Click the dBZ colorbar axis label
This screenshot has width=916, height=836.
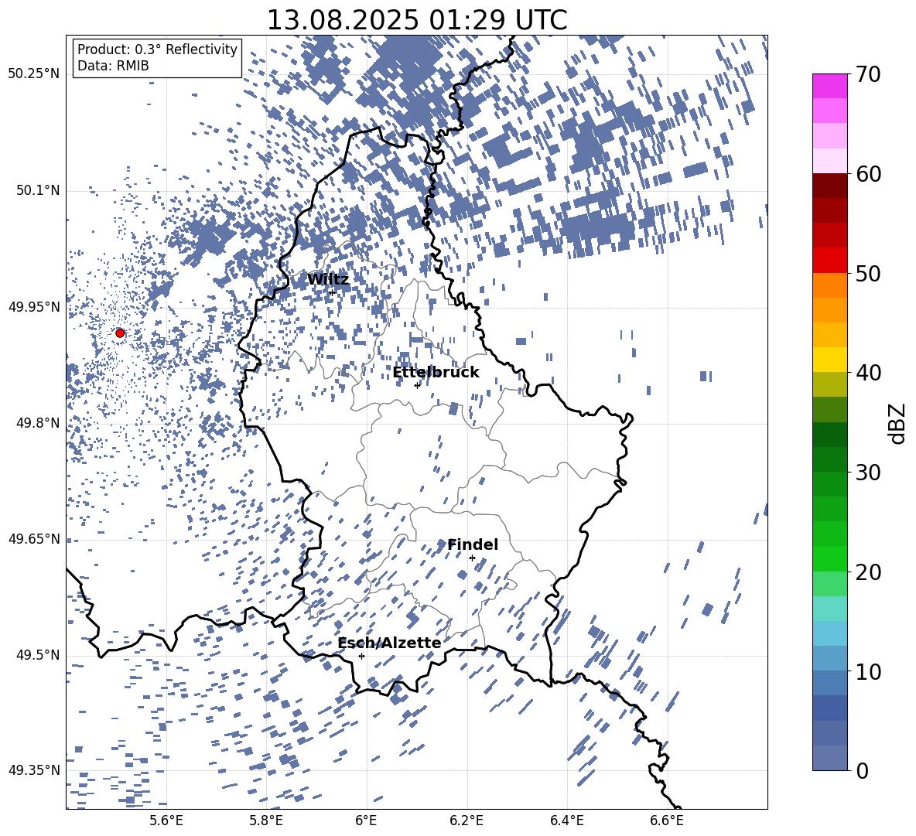[898, 423]
